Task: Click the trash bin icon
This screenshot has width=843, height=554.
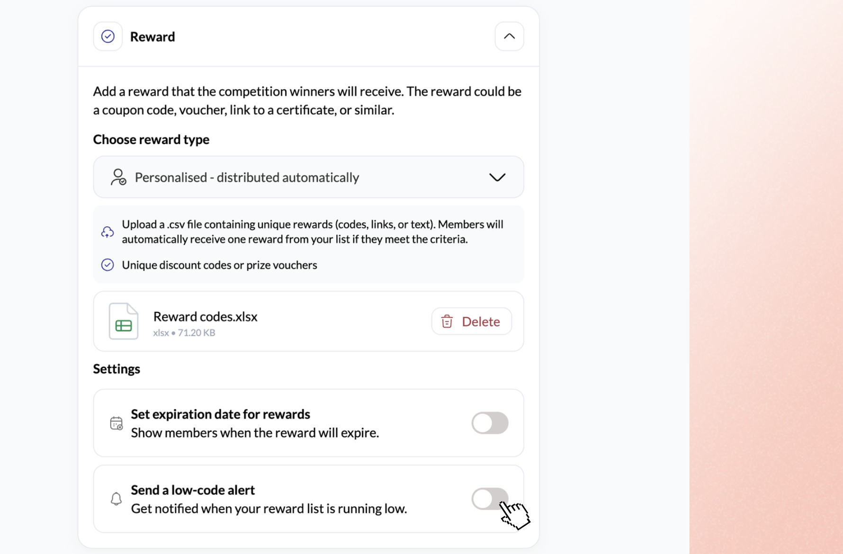Action: coord(447,322)
